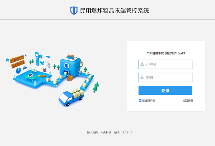Click the blue pie chart in illustration
This screenshot has width=215, height=146.
[x=18, y=71]
